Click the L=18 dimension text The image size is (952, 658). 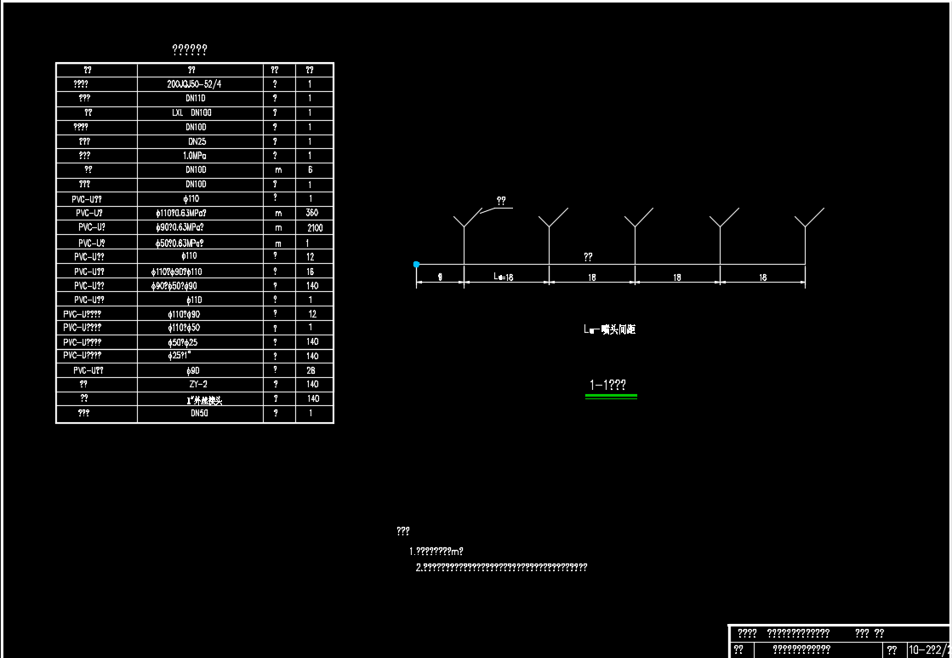click(504, 278)
